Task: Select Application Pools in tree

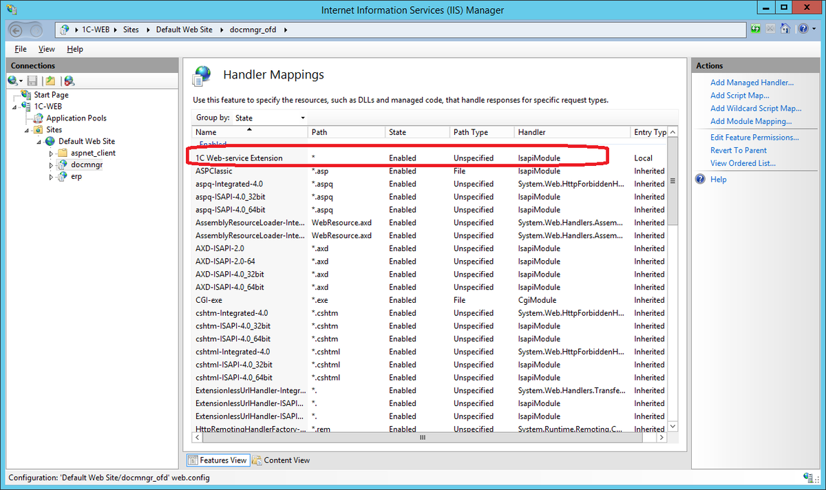Action: point(76,118)
